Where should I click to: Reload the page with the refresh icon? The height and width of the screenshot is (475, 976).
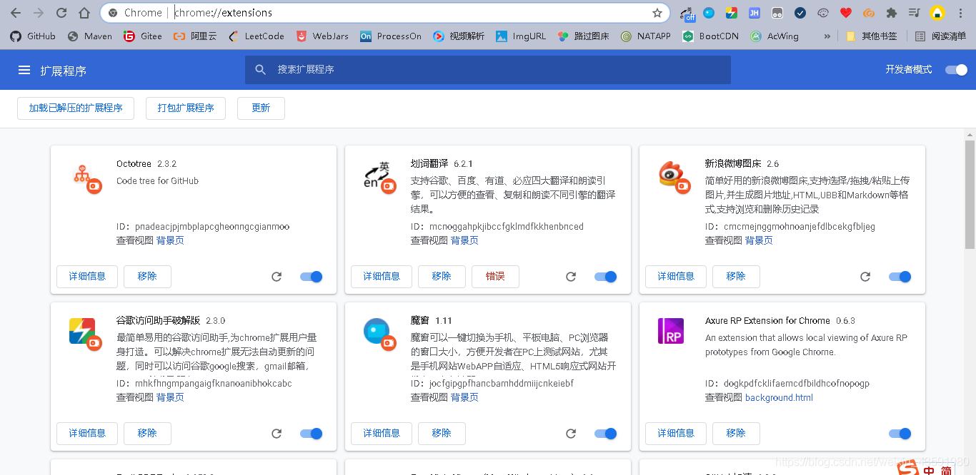point(61,13)
